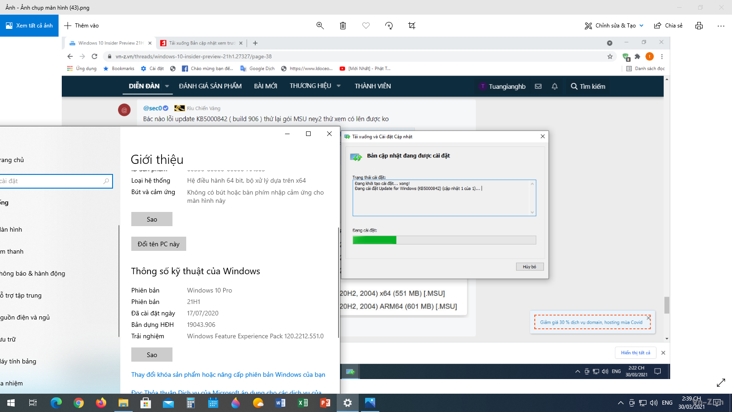732x412 pixels.
Task: Click ĐÁNH GIÁ SẢN PHẨM menu item
Action: coord(210,86)
